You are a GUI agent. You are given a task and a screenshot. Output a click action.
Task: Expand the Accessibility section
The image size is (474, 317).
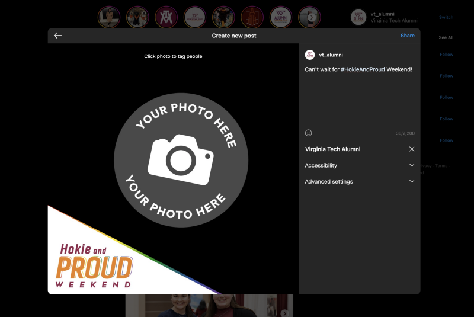[x=360, y=165]
